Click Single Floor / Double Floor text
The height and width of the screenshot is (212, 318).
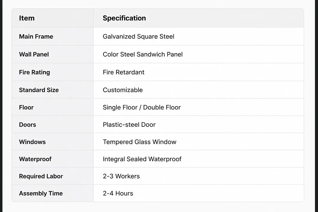(142, 107)
